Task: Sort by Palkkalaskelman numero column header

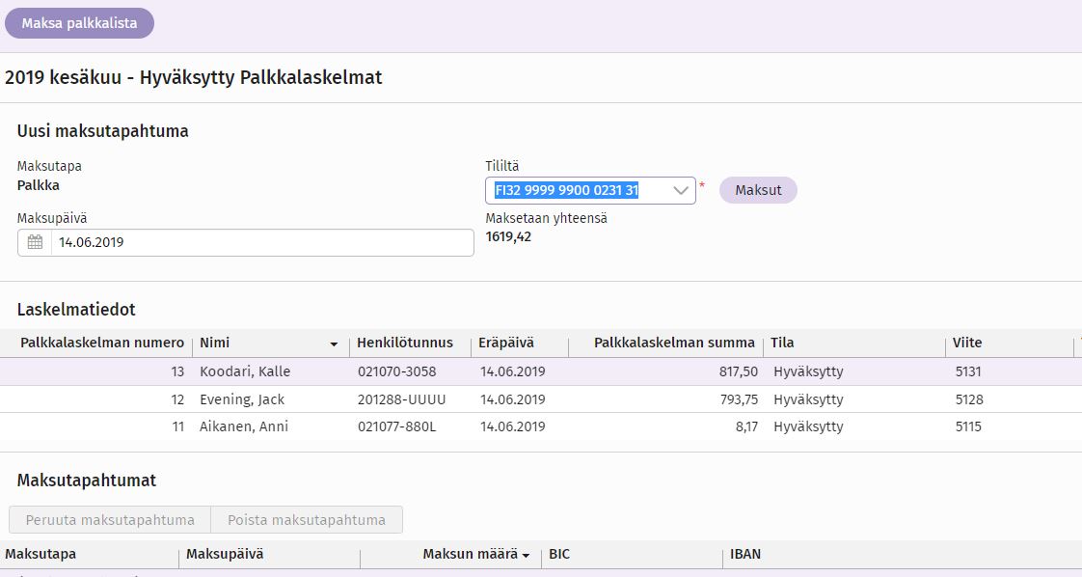Action: [102, 343]
